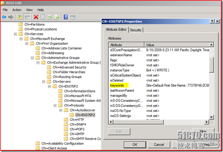Click the CN=Availability Configuration folder icon

38,143
